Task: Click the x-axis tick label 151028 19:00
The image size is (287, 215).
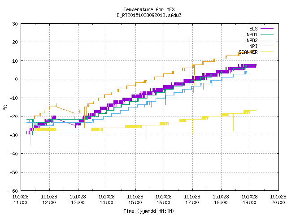Action: [x=250, y=200]
